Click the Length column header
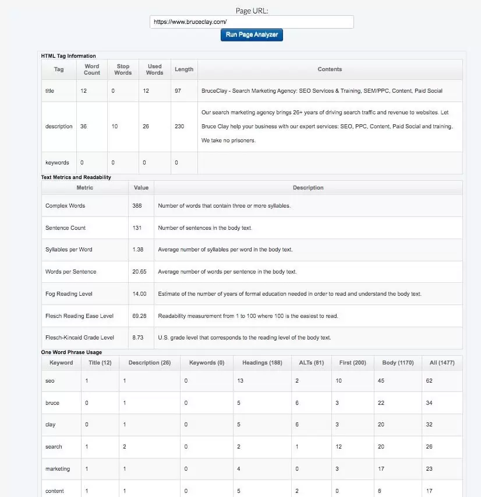Viewport: 481px width, 497px height. point(183,69)
